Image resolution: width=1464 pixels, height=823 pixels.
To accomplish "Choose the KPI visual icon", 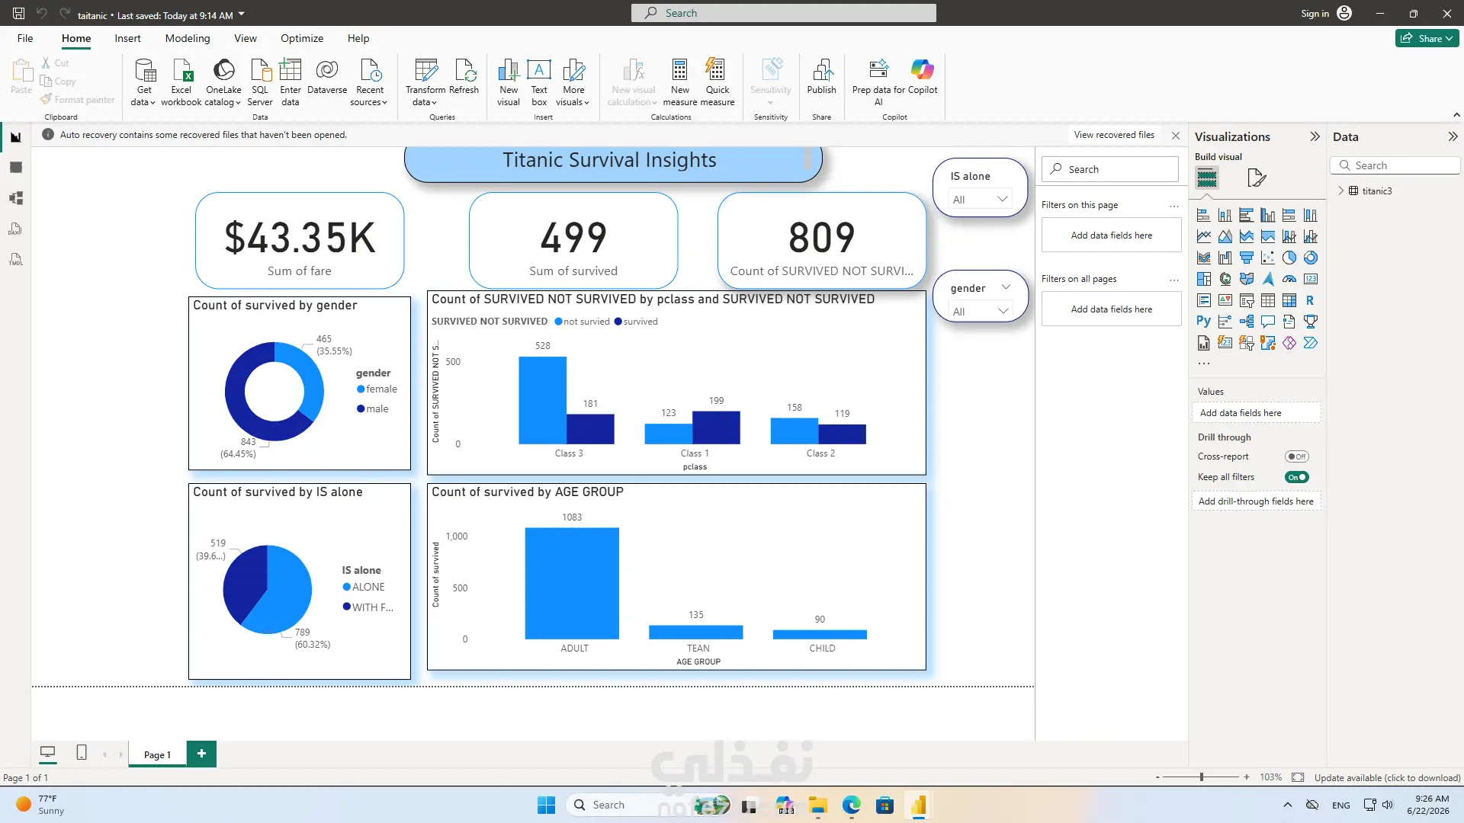I will point(1225,301).
